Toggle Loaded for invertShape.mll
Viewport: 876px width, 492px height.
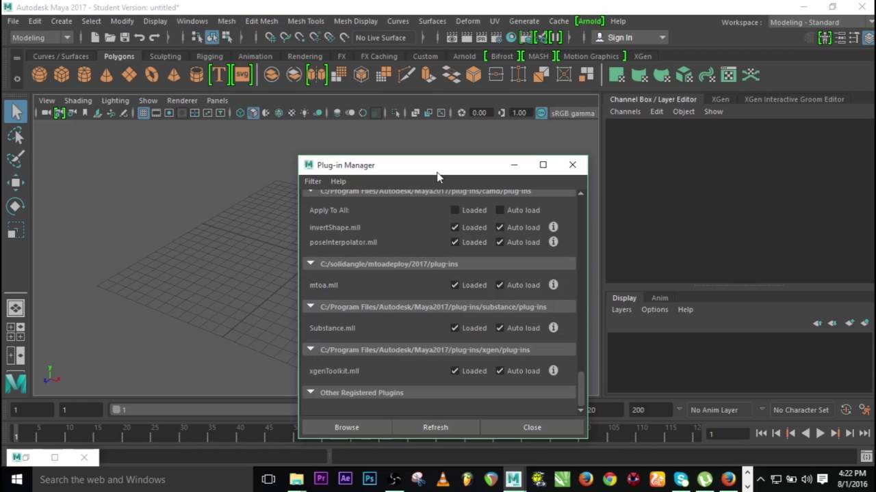455,228
